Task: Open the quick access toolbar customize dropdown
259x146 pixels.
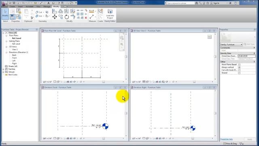Action: [76, 3]
